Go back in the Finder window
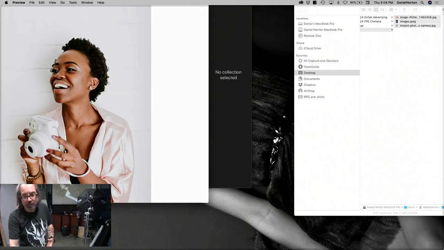444x250 pixels. (299, 10)
